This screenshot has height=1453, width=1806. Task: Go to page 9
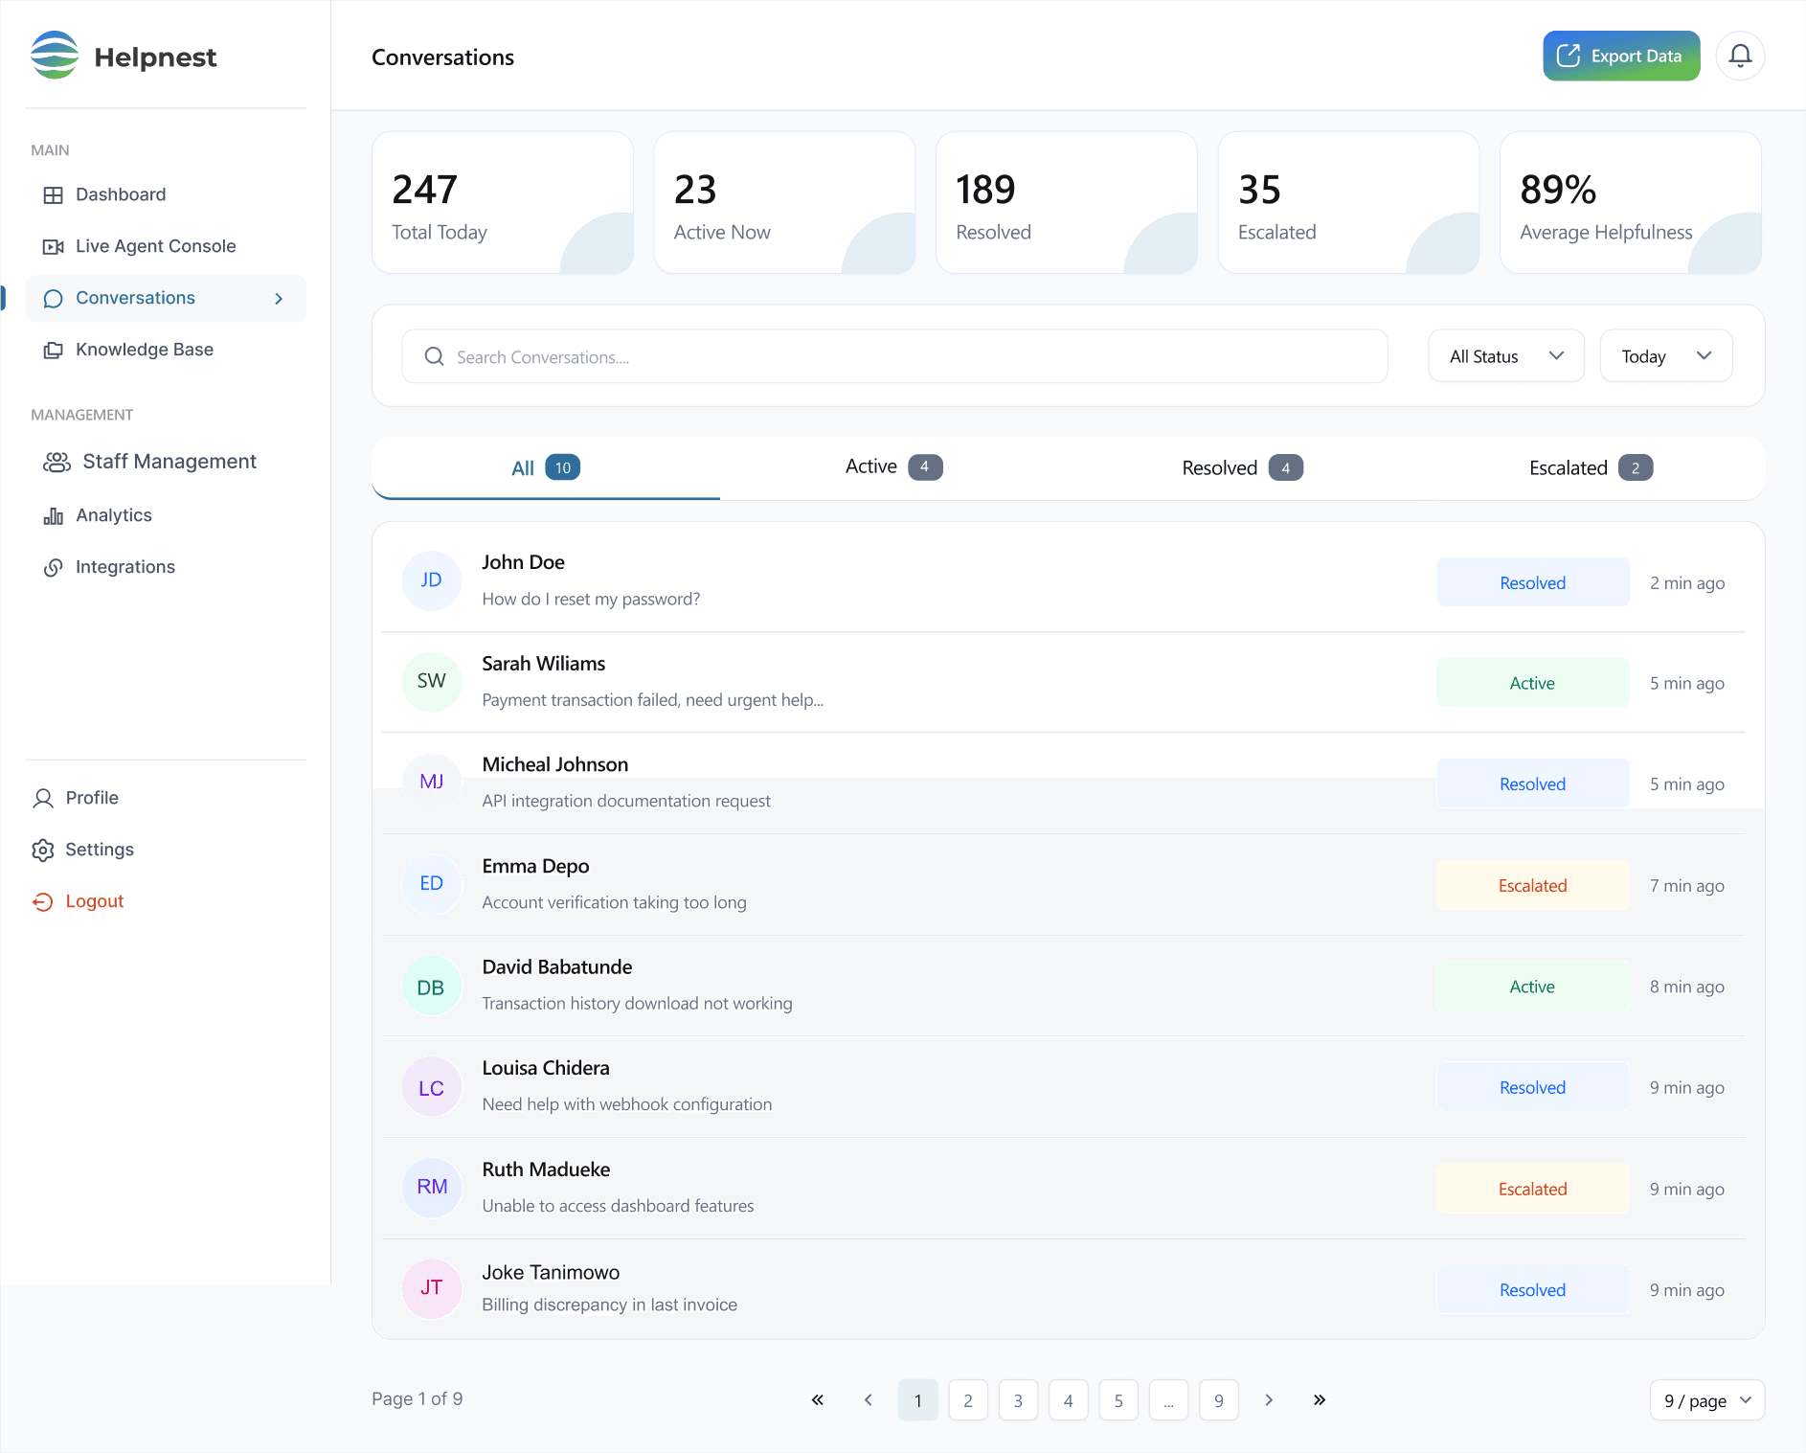1219,1400
